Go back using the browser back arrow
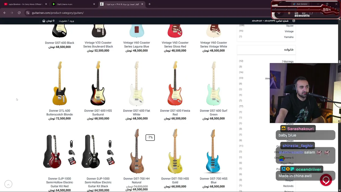The image size is (341, 192). click(x=5, y=13)
